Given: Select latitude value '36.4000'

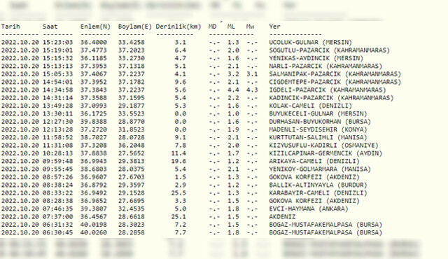Looking at the screenshot, I should pyautogui.click(x=93, y=42).
